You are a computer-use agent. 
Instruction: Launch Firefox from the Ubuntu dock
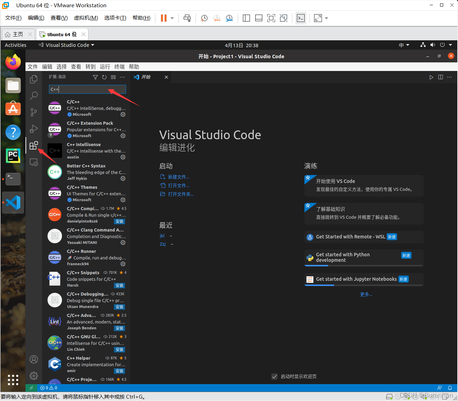(x=13, y=62)
